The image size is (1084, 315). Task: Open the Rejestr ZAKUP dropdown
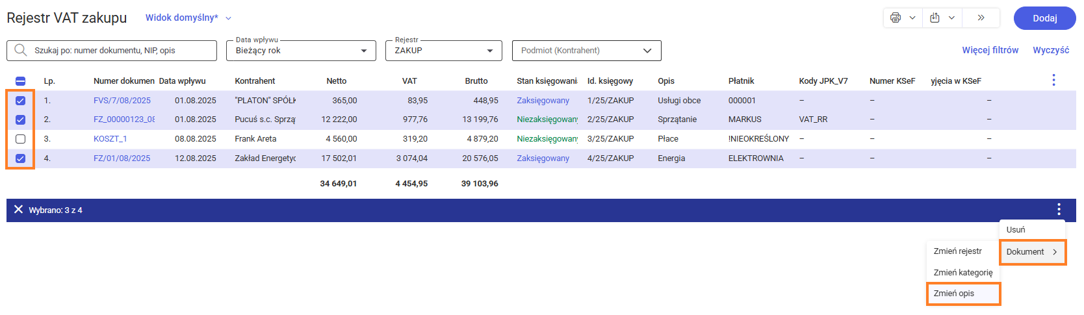[490, 51]
